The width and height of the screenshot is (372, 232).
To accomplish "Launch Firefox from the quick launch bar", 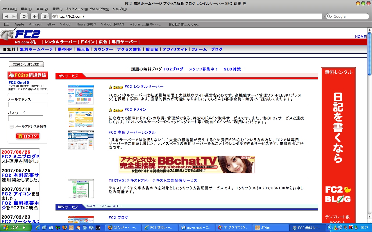I will click(x=65, y=228).
